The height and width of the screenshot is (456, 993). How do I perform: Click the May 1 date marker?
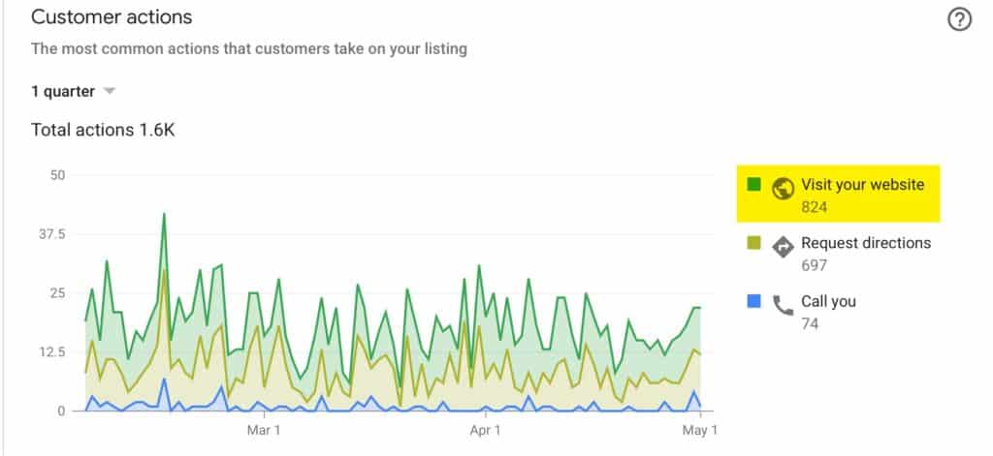pyautogui.click(x=700, y=428)
